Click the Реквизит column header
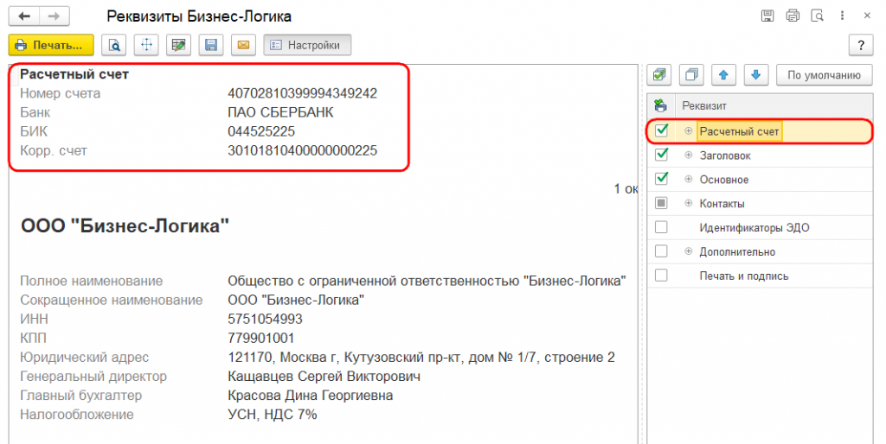Image resolution: width=886 pixels, height=444 pixels. point(774,105)
